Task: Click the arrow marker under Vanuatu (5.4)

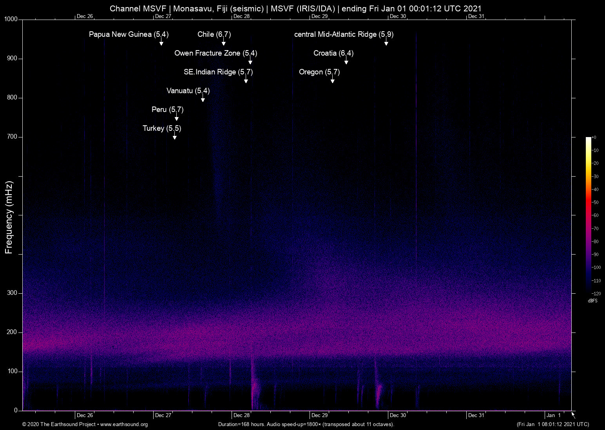Action: [x=203, y=99]
